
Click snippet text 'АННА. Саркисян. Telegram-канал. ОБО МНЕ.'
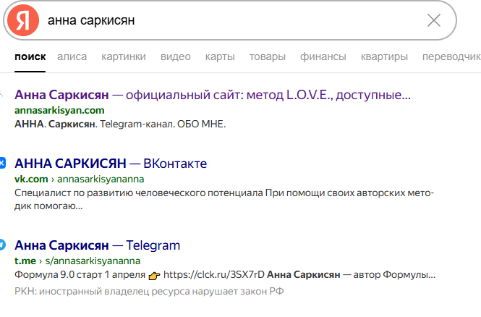coord(120,124)
